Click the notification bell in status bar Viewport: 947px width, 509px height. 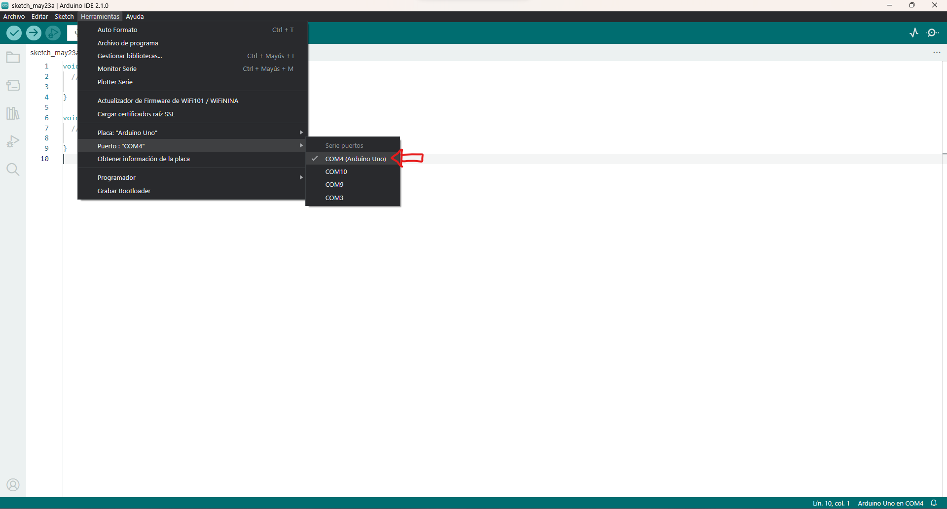[934, 503]
